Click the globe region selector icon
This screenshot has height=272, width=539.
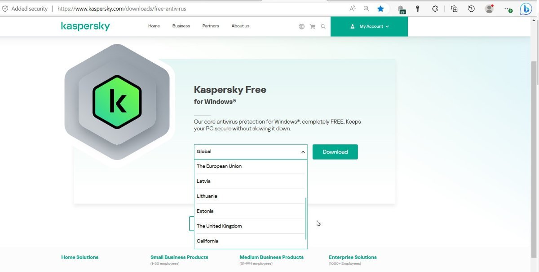click(x=301, y=26)
